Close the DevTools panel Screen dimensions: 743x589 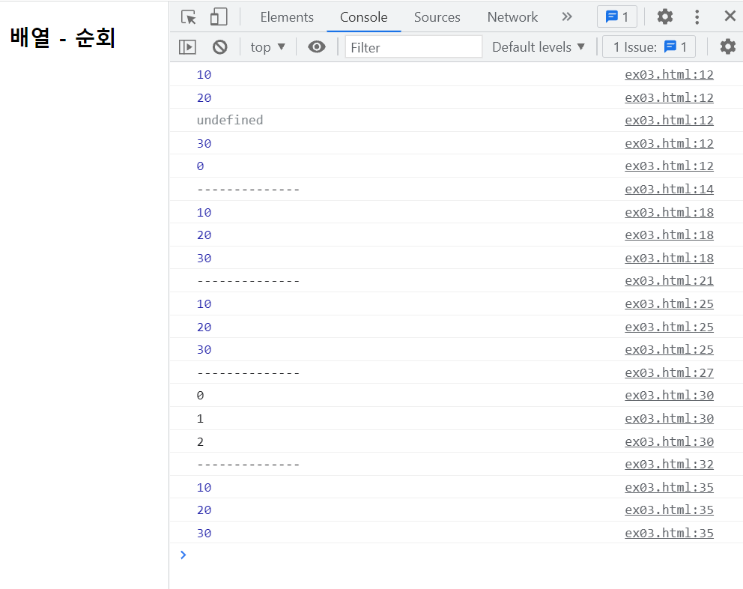tap(730, 16)
